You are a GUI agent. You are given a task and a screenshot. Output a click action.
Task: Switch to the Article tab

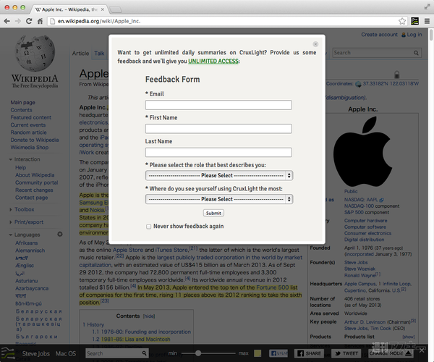click(x=80, y=53)
